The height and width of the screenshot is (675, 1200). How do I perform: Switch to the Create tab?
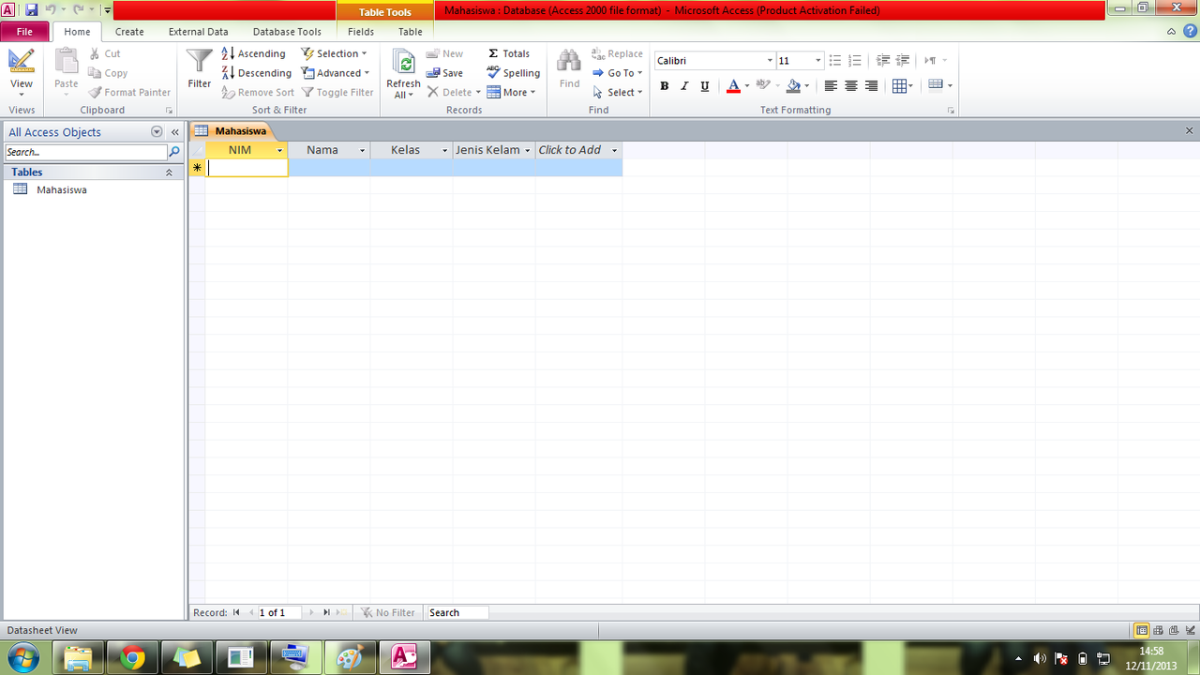pos(129,31)
